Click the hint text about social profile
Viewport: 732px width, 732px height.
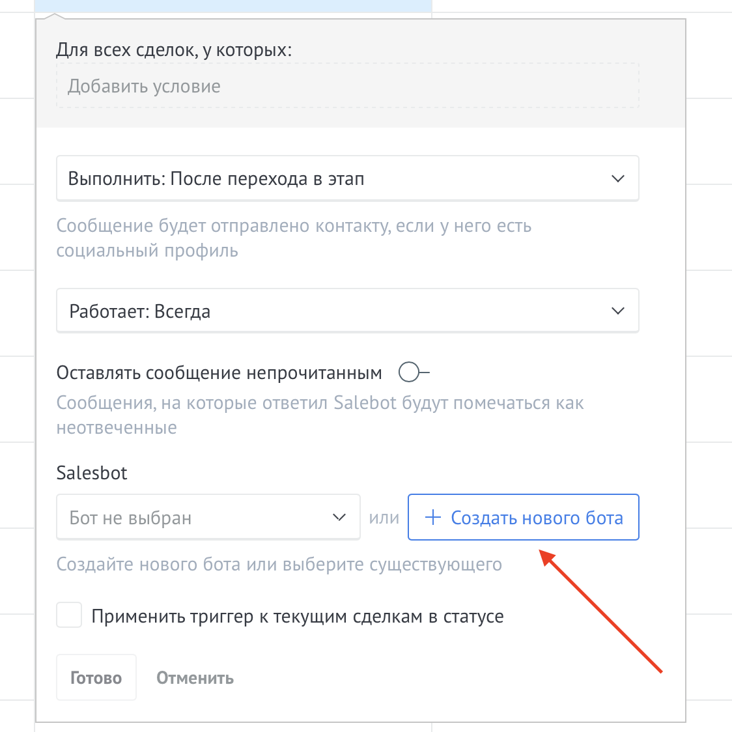tap(293, 238)
